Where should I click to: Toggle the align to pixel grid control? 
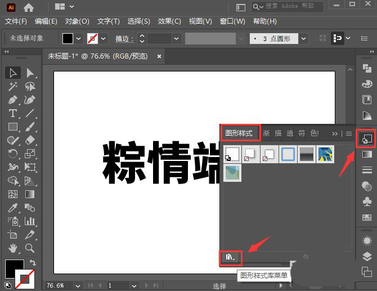click(x=337, y=38)
